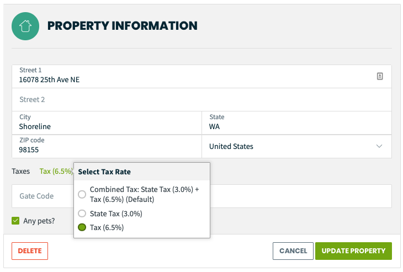Select Tax (6.5%) radio option
Image resolution: width=403 pixels, height=272 pixels.
(x=82, y=227)
